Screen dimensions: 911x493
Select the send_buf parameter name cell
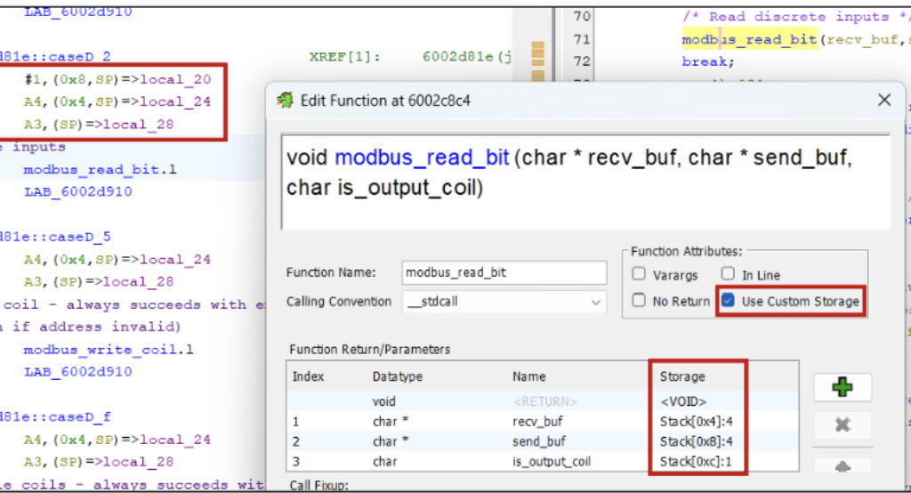pyautogui.click(x=539, y=441)
